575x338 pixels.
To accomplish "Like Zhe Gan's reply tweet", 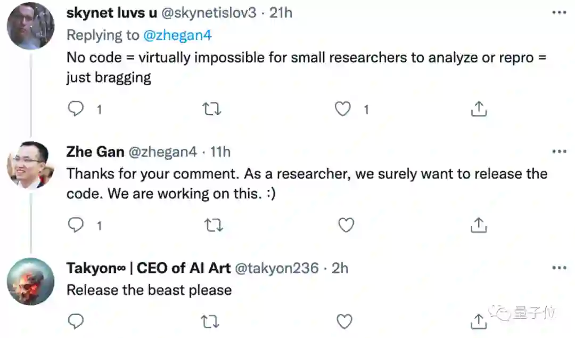I will (346, 225).
